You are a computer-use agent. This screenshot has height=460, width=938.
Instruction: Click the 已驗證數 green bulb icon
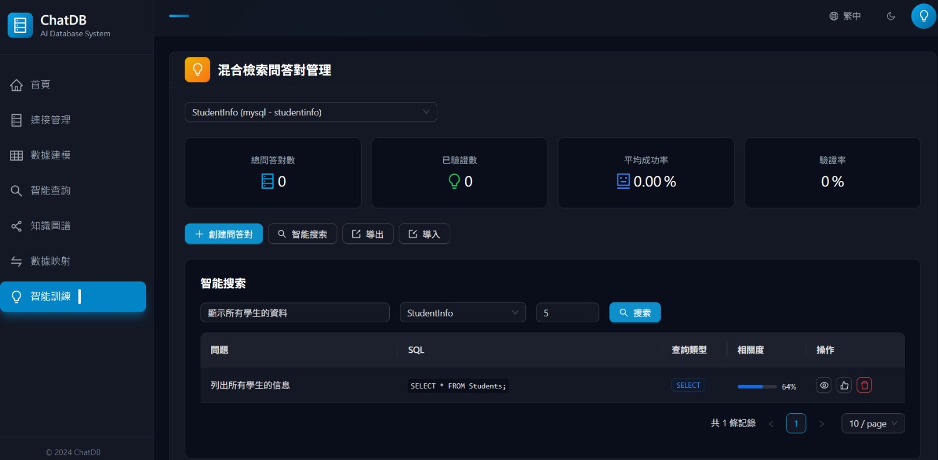[454, 181]
